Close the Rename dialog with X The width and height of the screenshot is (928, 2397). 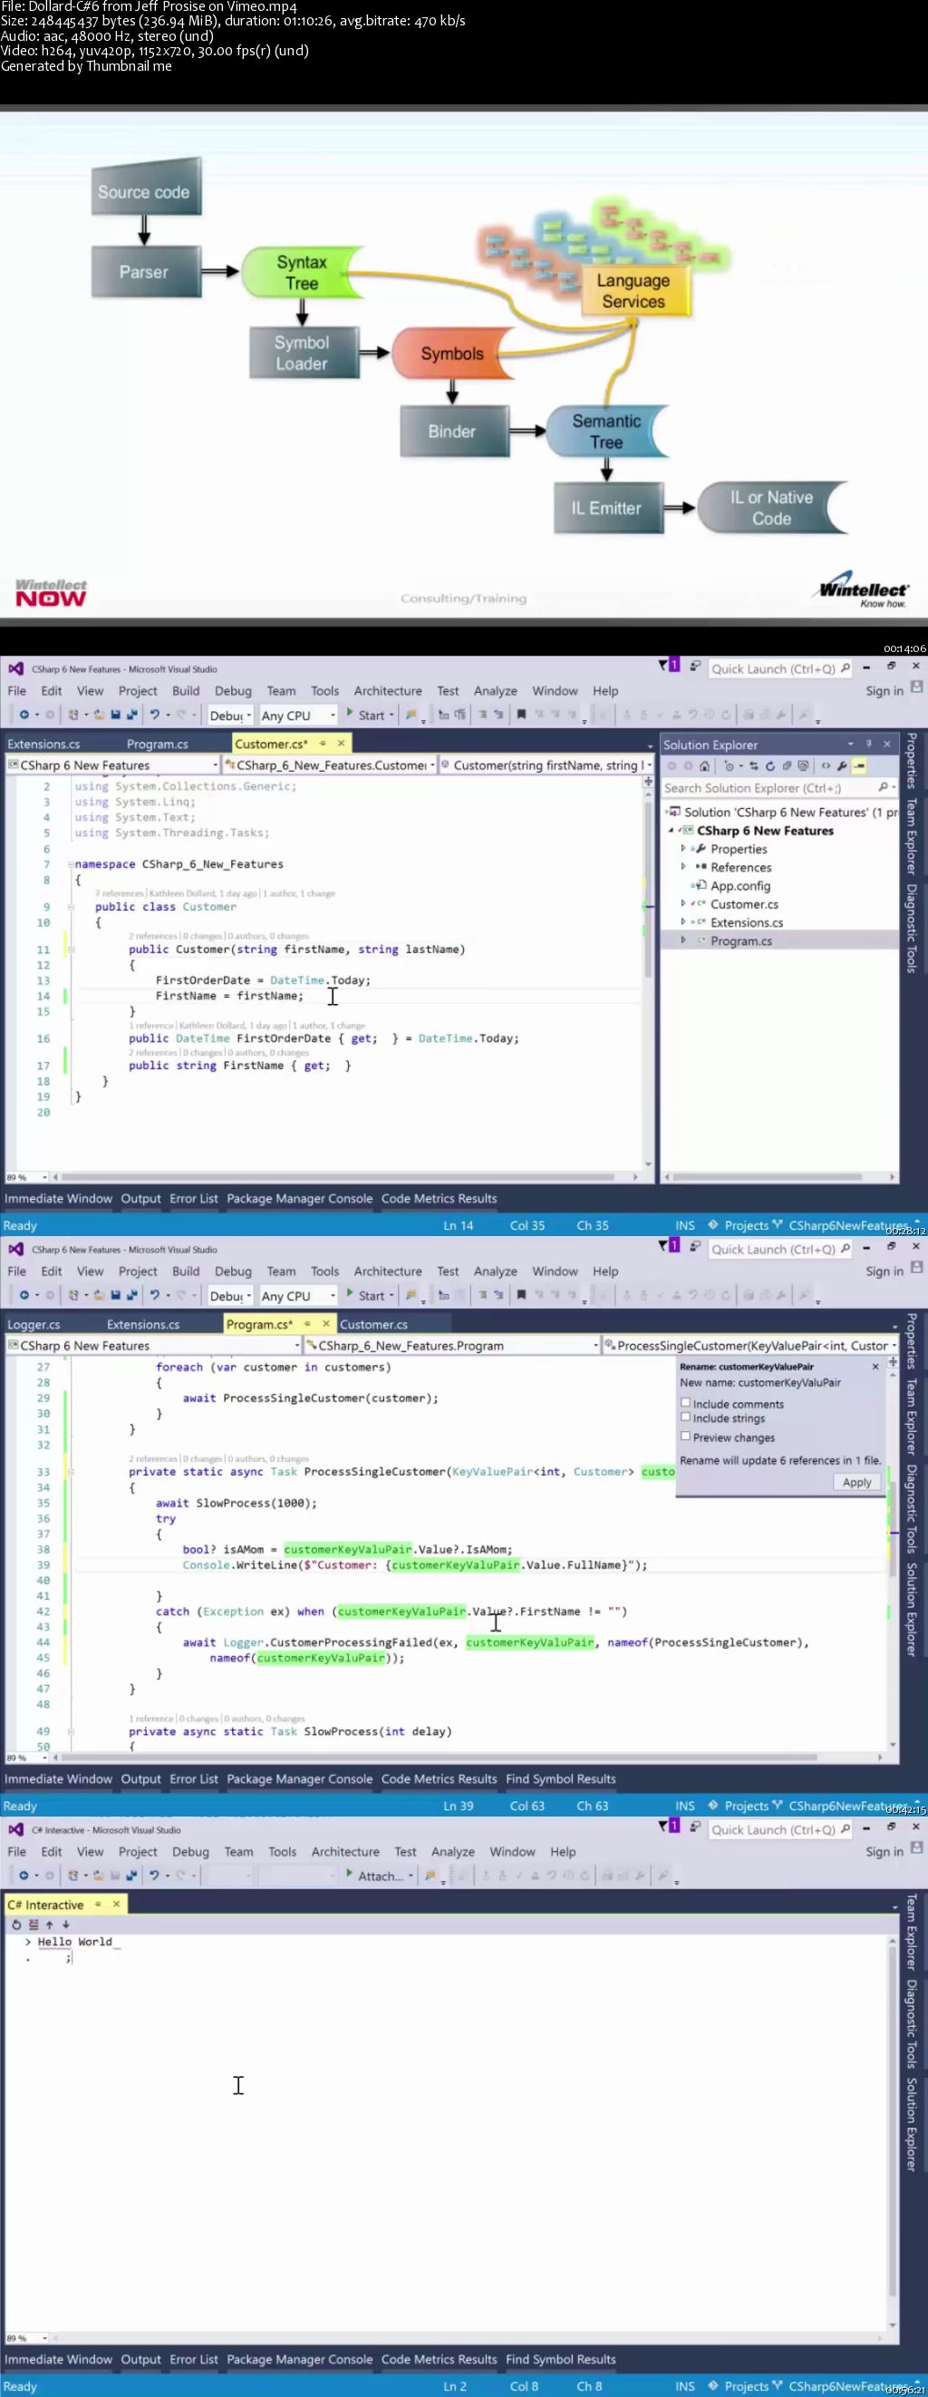875,1366
